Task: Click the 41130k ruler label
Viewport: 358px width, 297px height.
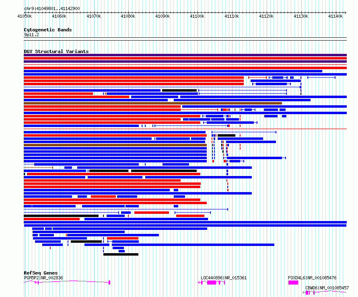Action: 301,16
